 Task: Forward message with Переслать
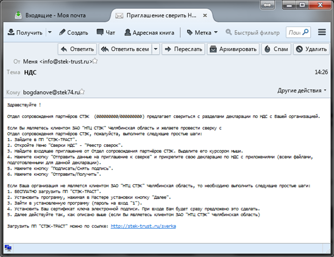[184, 49]
